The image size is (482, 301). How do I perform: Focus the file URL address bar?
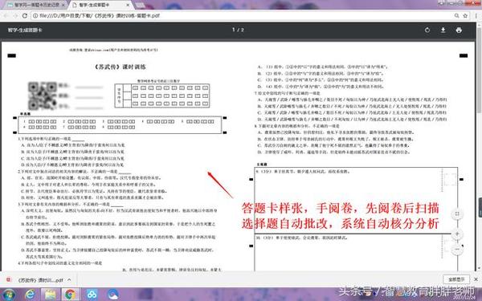(x=243, y=15)
